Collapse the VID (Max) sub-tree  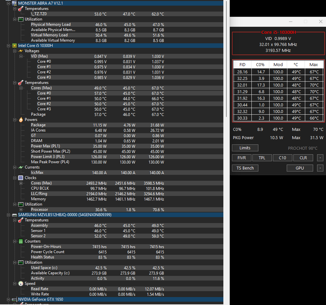click(x=21, y=56)
